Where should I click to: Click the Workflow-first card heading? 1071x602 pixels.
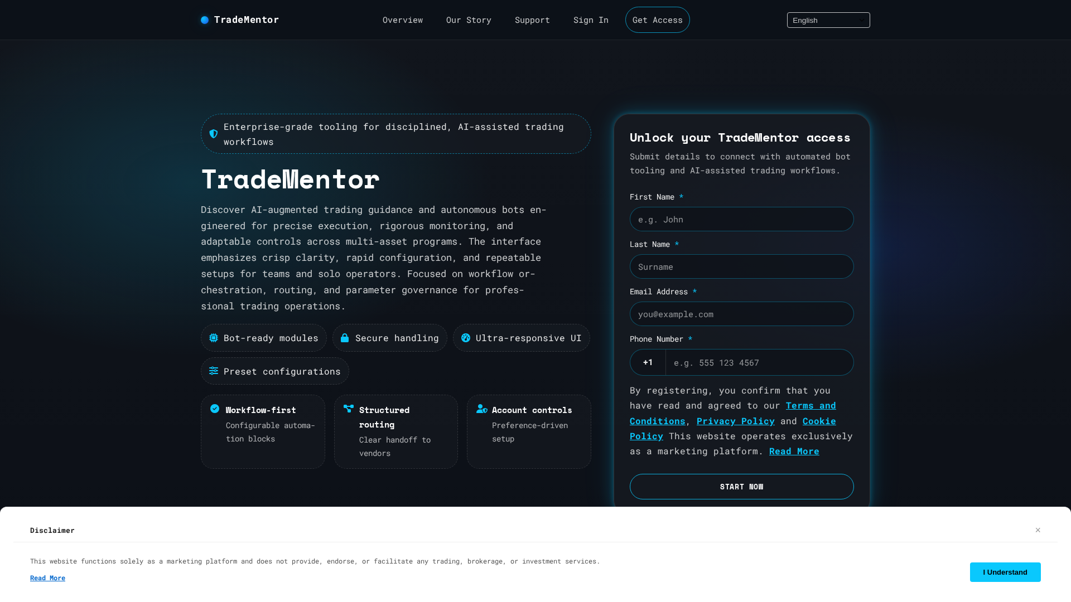pos(261,410)
